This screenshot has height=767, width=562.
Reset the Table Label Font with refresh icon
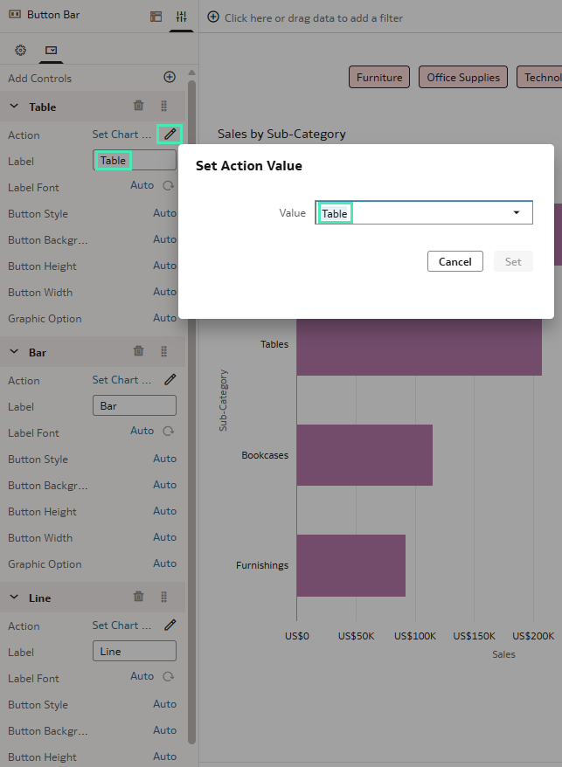pyautogui.click(x=169, y=186)
